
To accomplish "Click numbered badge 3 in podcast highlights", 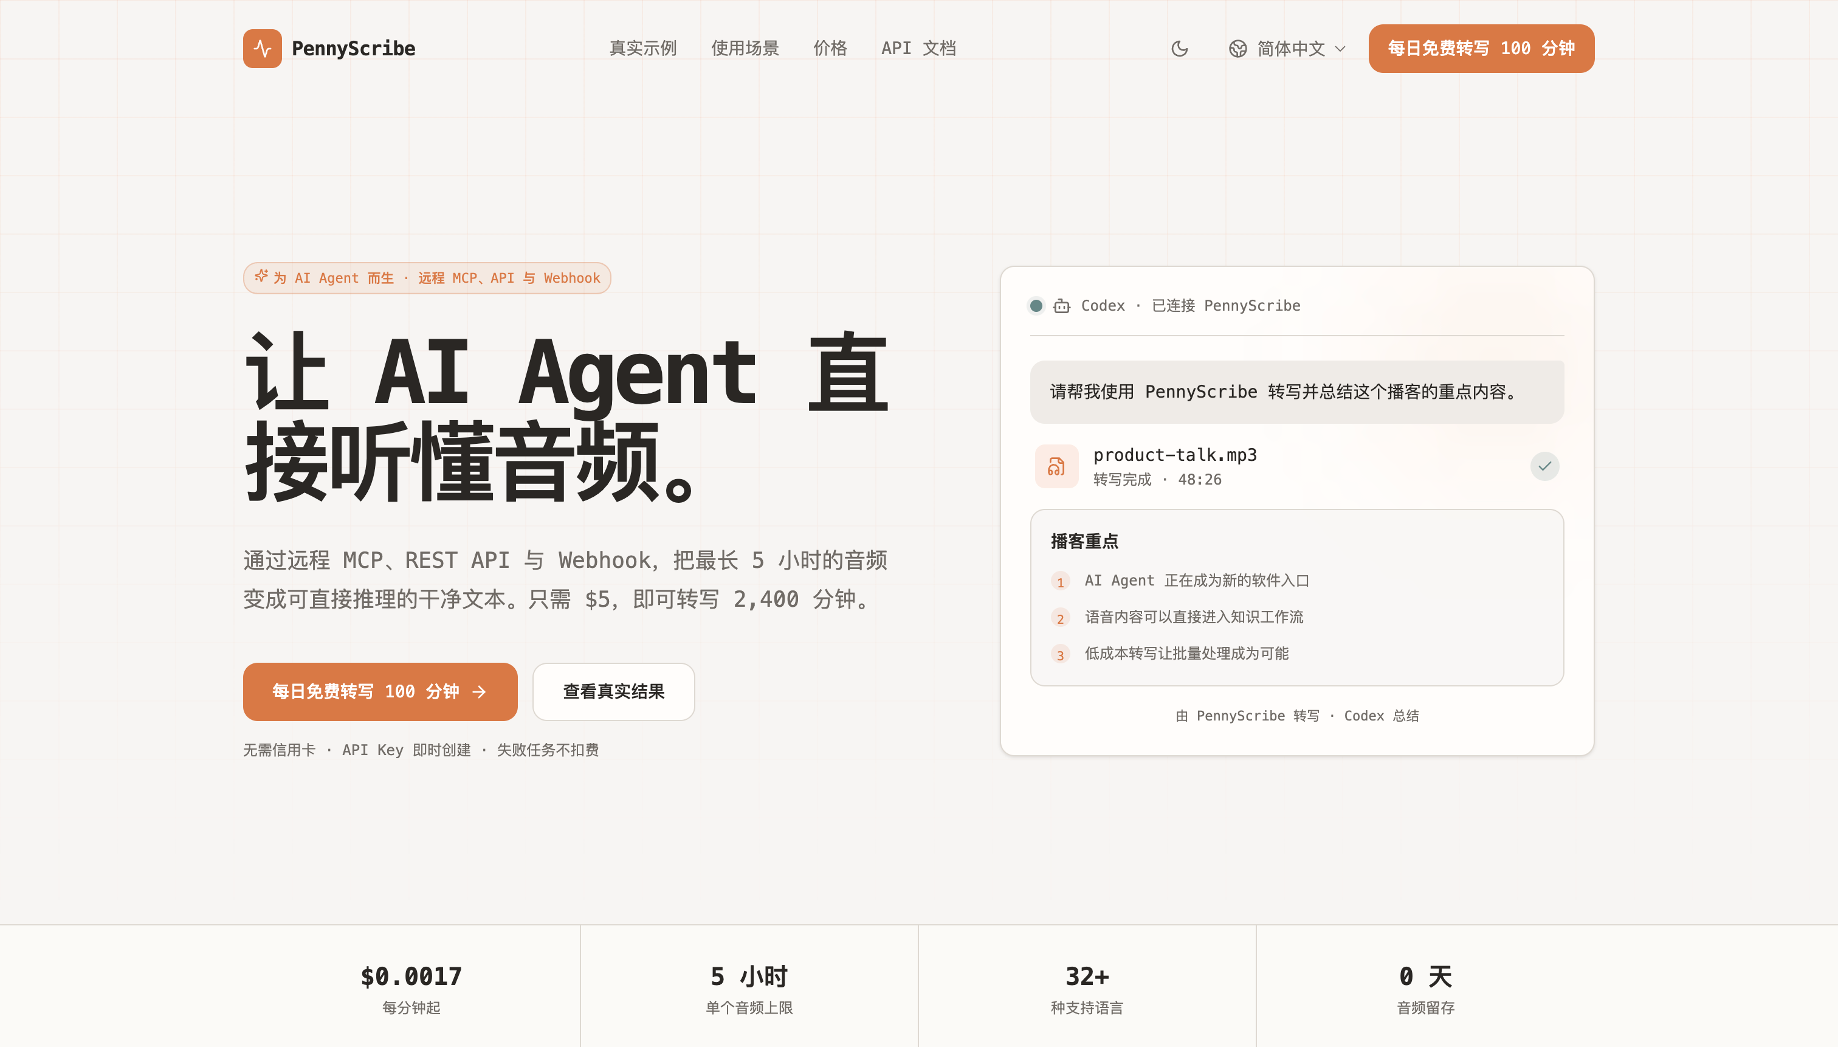I will [1060, 655].
